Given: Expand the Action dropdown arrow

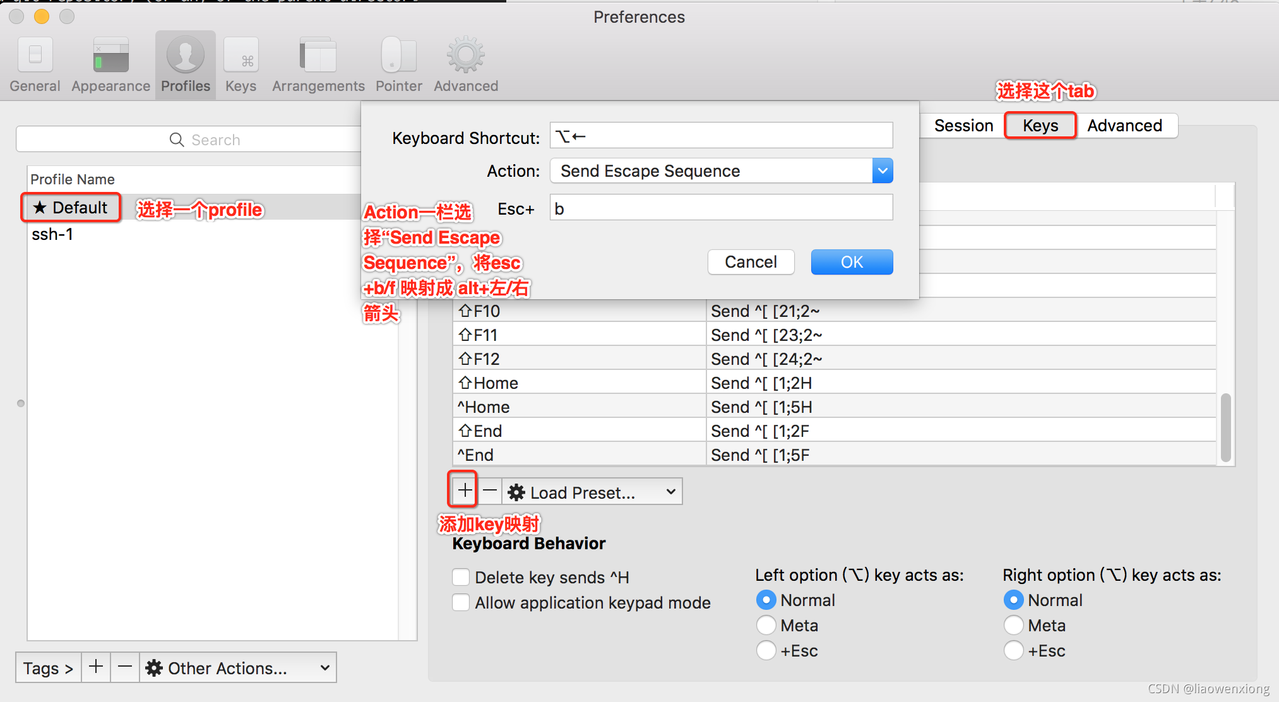Looking at the screenshot, I should [882, 170].
